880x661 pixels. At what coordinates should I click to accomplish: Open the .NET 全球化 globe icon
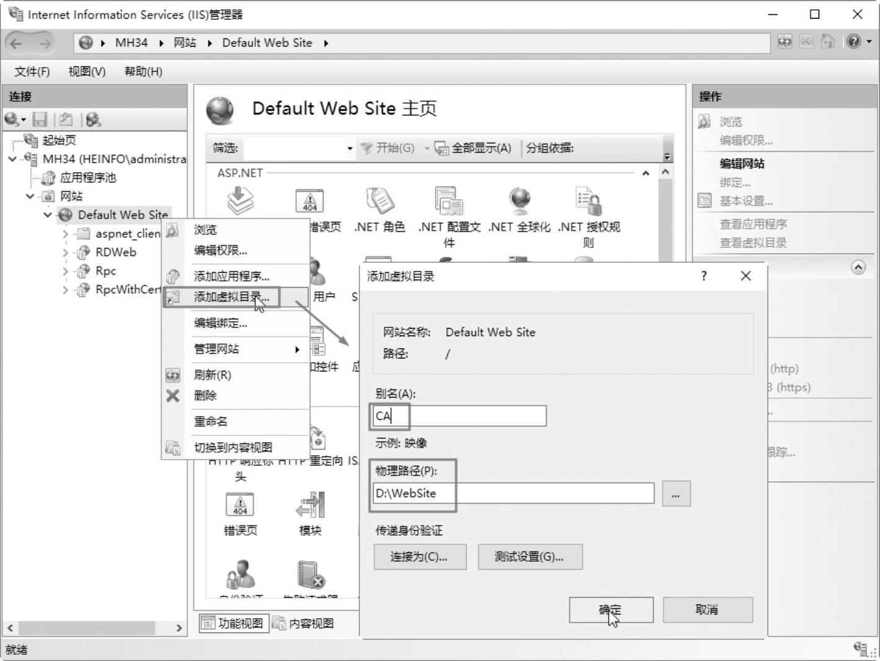(519, 202)
